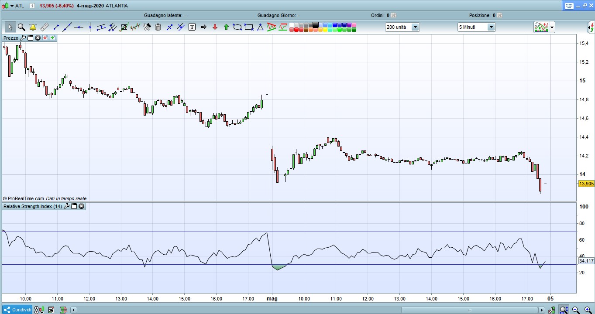
Task: Click the horizontal scrollbar thumb
Action: (x=470, y=310)
